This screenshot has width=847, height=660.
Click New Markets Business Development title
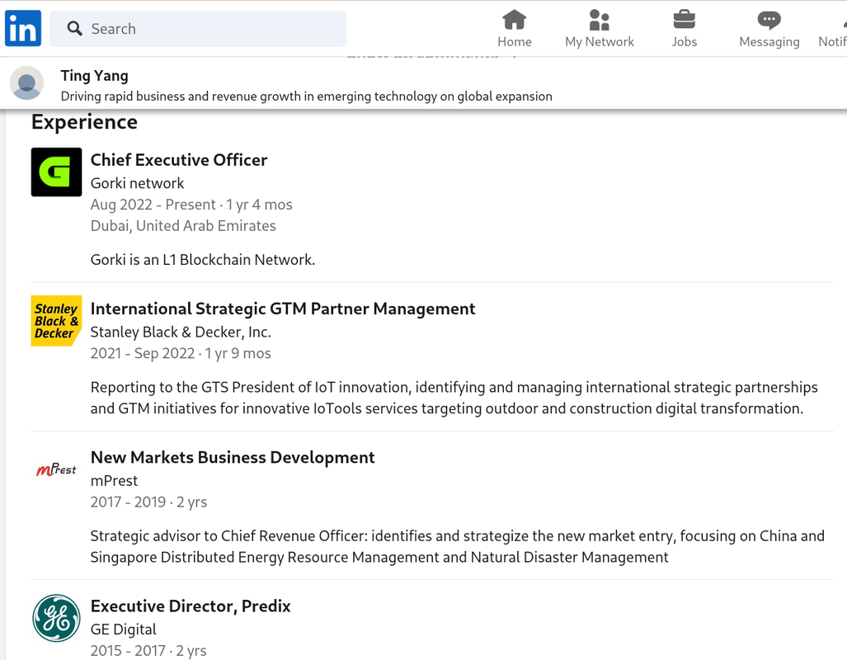coord(233,457)
